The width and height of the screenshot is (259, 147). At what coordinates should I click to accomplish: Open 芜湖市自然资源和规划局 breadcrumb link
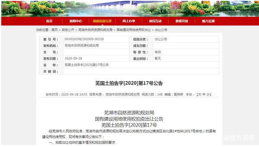tap(95, 30)
